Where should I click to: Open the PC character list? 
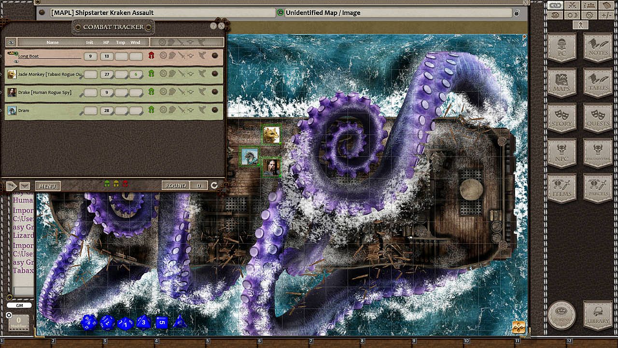tap(562, 48)
